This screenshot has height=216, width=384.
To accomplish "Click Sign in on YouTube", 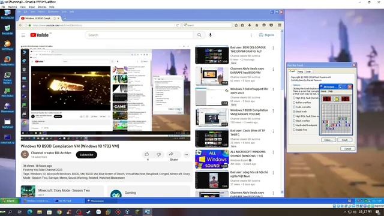I will (x=266, y=35).
